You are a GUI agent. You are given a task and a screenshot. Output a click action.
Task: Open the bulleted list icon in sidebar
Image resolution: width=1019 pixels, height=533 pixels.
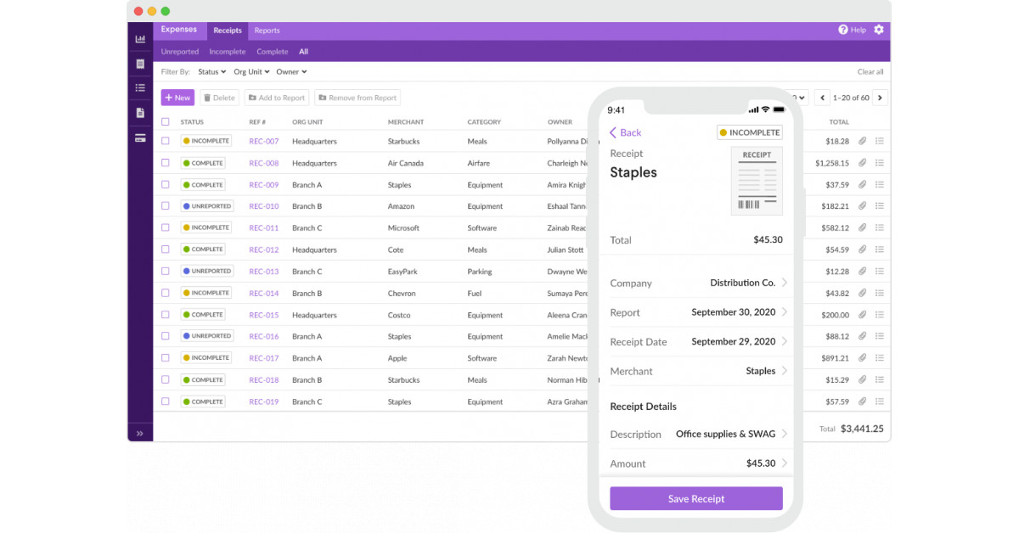click(x=140, y=87)
